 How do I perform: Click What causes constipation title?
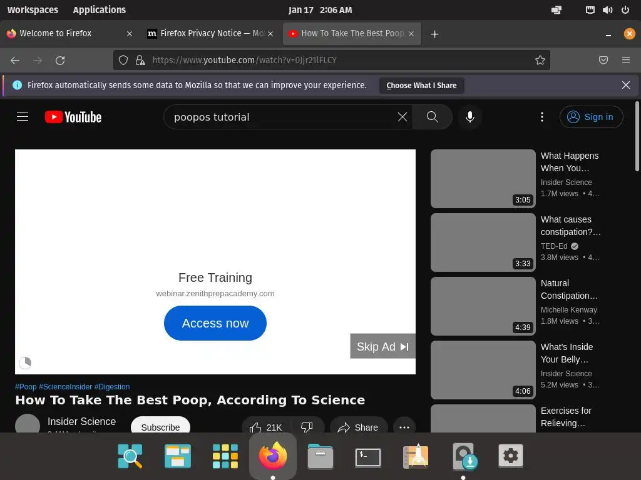571,225
